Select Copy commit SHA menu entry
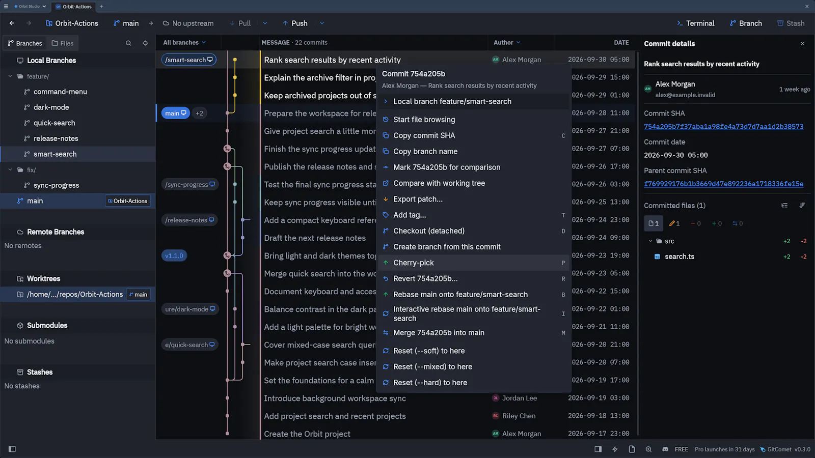 pos(473,136)
